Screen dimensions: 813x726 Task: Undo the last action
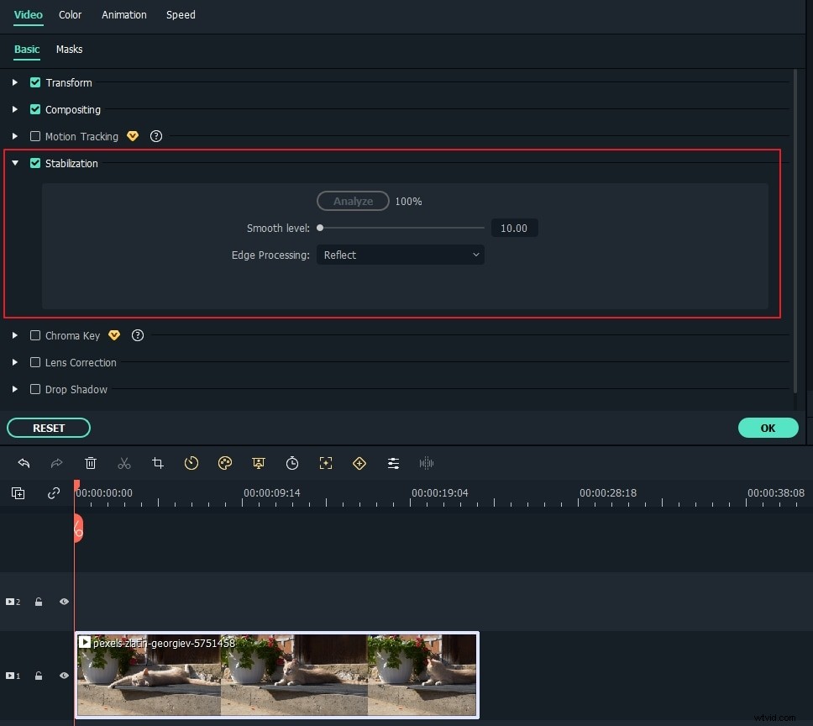point(24,463)
